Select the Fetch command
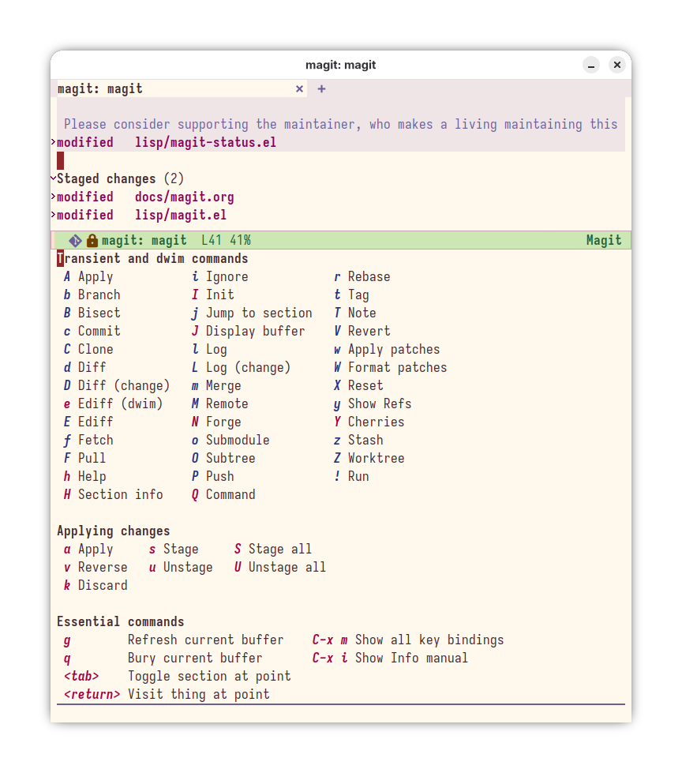Viewport: 682px width, 773px height. pos(88,441)
